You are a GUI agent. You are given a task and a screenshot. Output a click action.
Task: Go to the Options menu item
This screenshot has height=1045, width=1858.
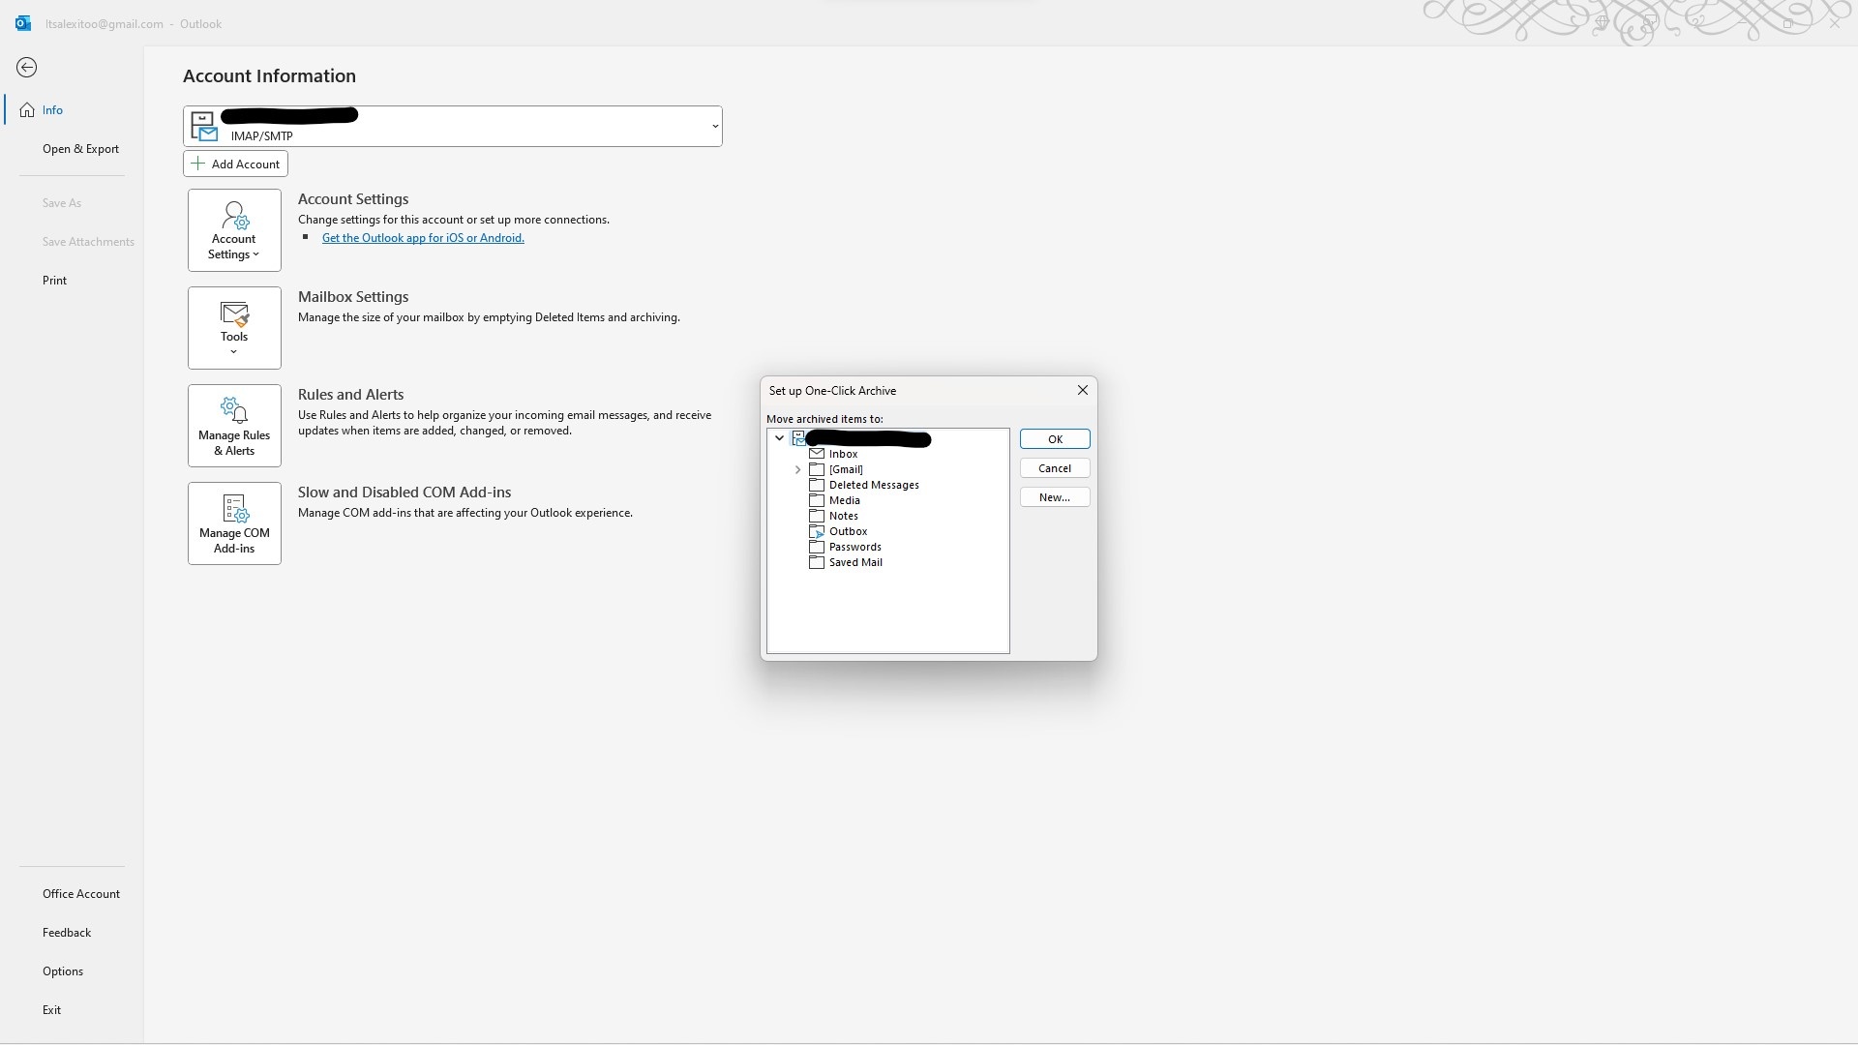click(63, 971)
